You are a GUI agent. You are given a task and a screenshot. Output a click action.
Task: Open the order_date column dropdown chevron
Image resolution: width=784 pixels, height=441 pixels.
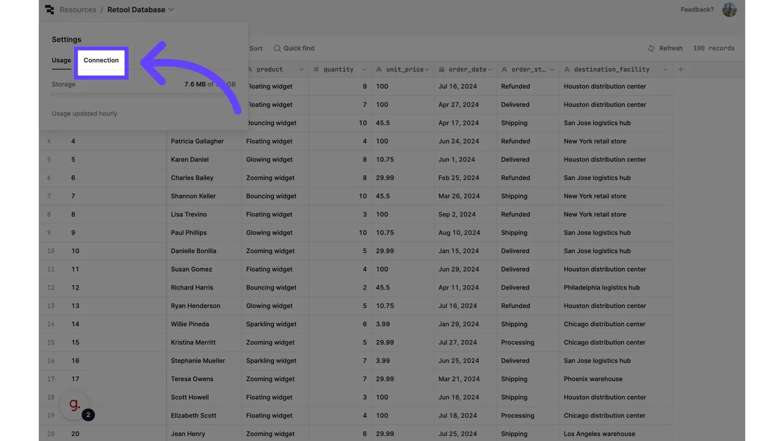(x=490, y=70)
